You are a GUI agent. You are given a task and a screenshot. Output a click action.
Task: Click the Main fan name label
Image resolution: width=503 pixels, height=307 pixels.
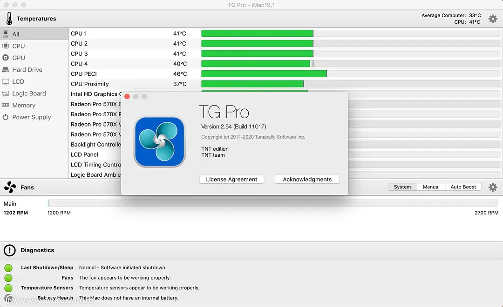click(10, 203)
